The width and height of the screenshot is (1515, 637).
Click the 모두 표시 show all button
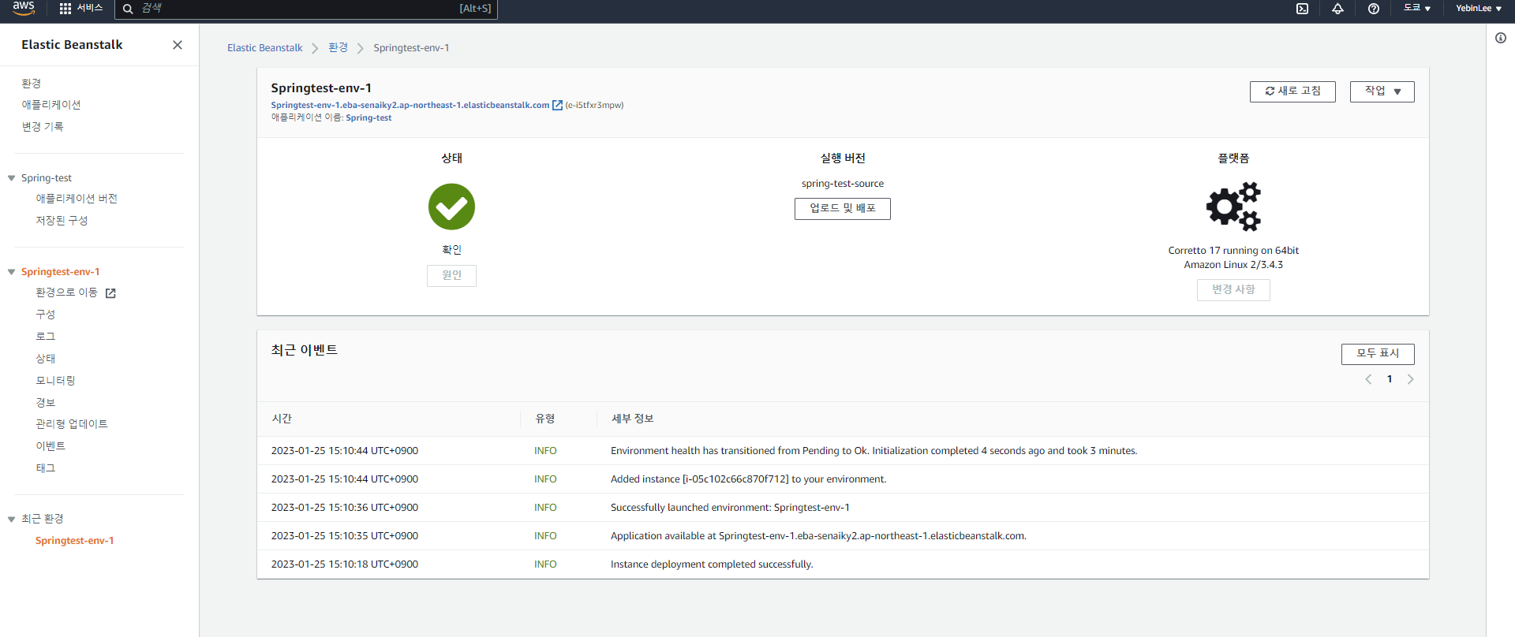click(x=1378, y=354)
